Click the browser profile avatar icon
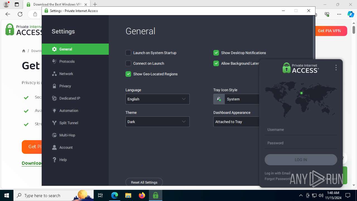 [x=6, y=4]
